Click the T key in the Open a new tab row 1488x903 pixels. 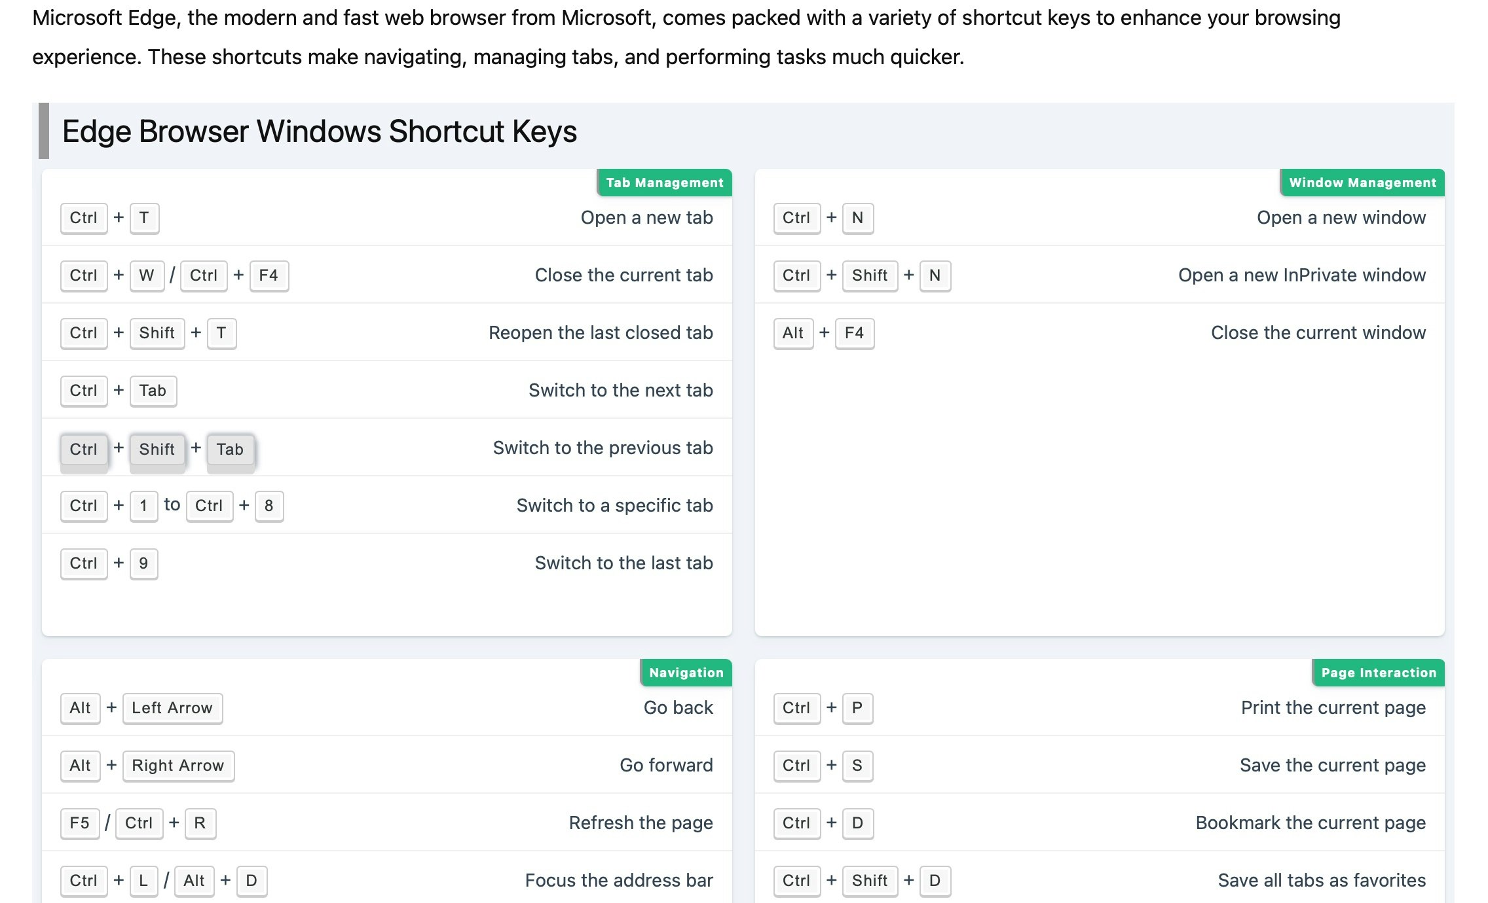144,218
